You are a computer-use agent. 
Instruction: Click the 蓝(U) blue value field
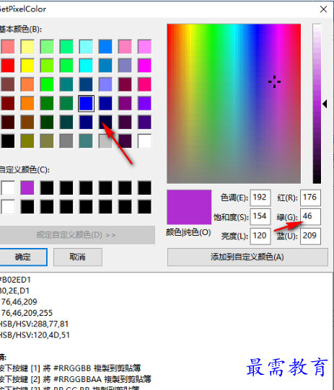click(x=310, y=236)
